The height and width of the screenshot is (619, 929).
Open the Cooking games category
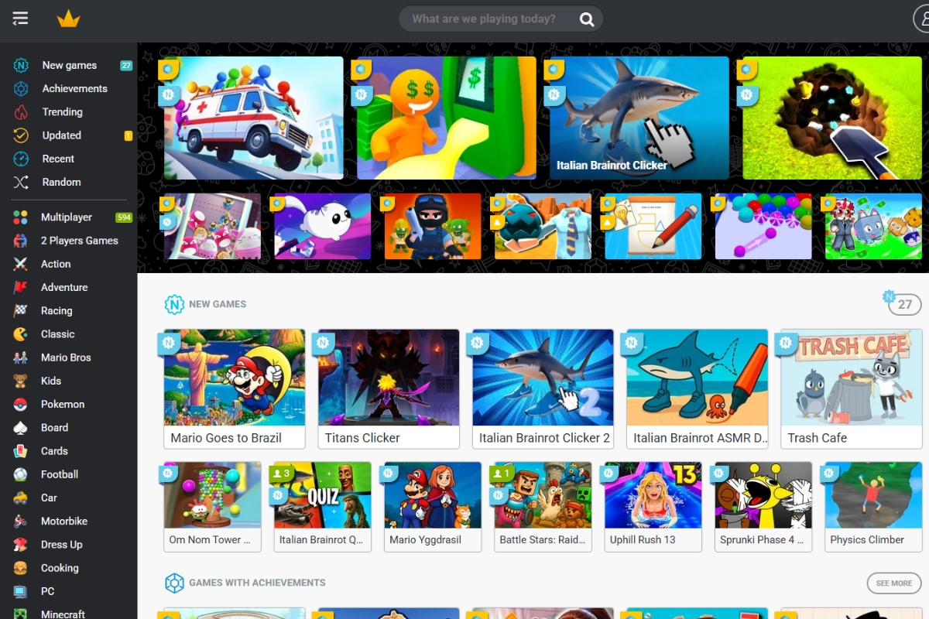(60, 567)
